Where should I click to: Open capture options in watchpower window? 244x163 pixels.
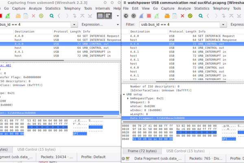tap(133, 16)
